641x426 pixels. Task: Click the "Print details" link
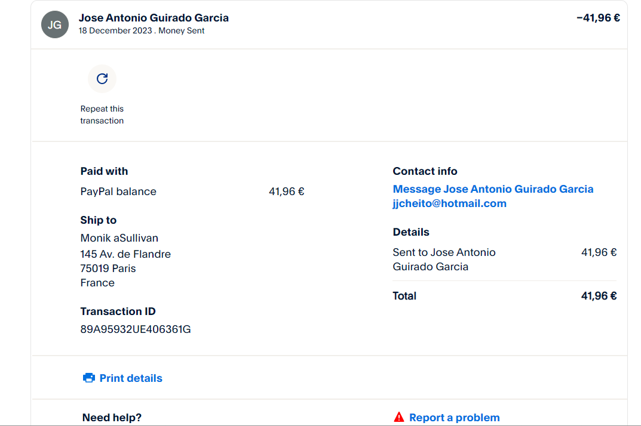pyautogui.click(x=131, y=378)
